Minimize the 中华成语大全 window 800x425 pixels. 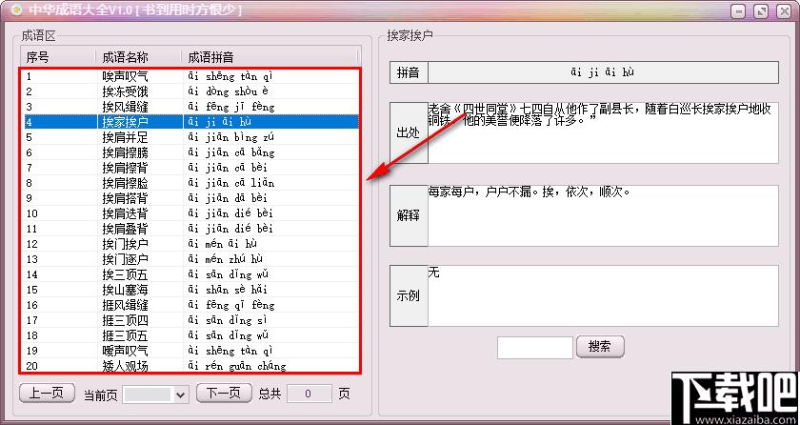(738, 11)
